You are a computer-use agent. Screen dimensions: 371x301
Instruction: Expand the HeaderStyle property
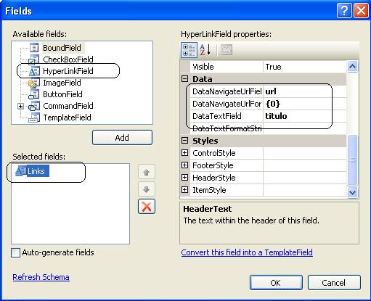pyautogui.click(x=184, y=178)
